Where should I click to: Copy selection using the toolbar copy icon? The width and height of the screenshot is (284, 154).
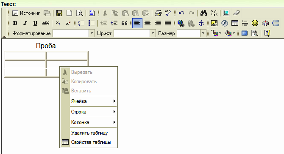[x=115, y=13]
